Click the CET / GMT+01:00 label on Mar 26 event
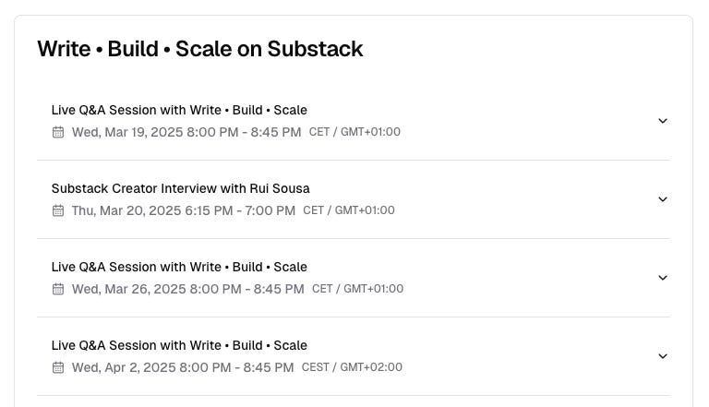 (x=357, y=289)
